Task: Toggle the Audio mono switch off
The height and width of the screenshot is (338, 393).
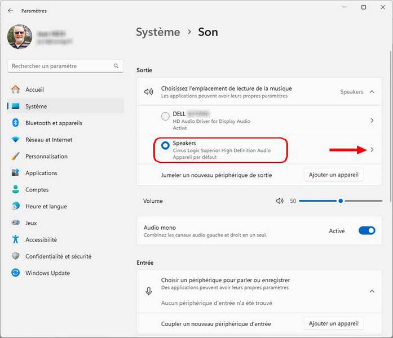Action: (366, 230)
